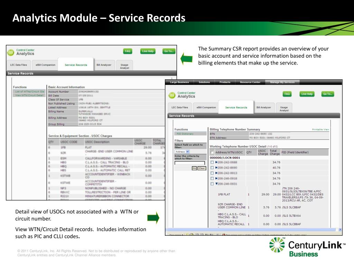Screen dimensions: 354x265
Task: Click the QTY column header in the front window
Action: (249, 152)
